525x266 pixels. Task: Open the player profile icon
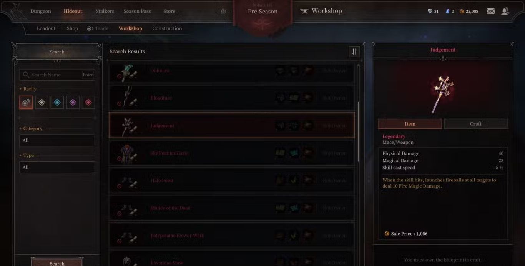(x=505, y=11)
